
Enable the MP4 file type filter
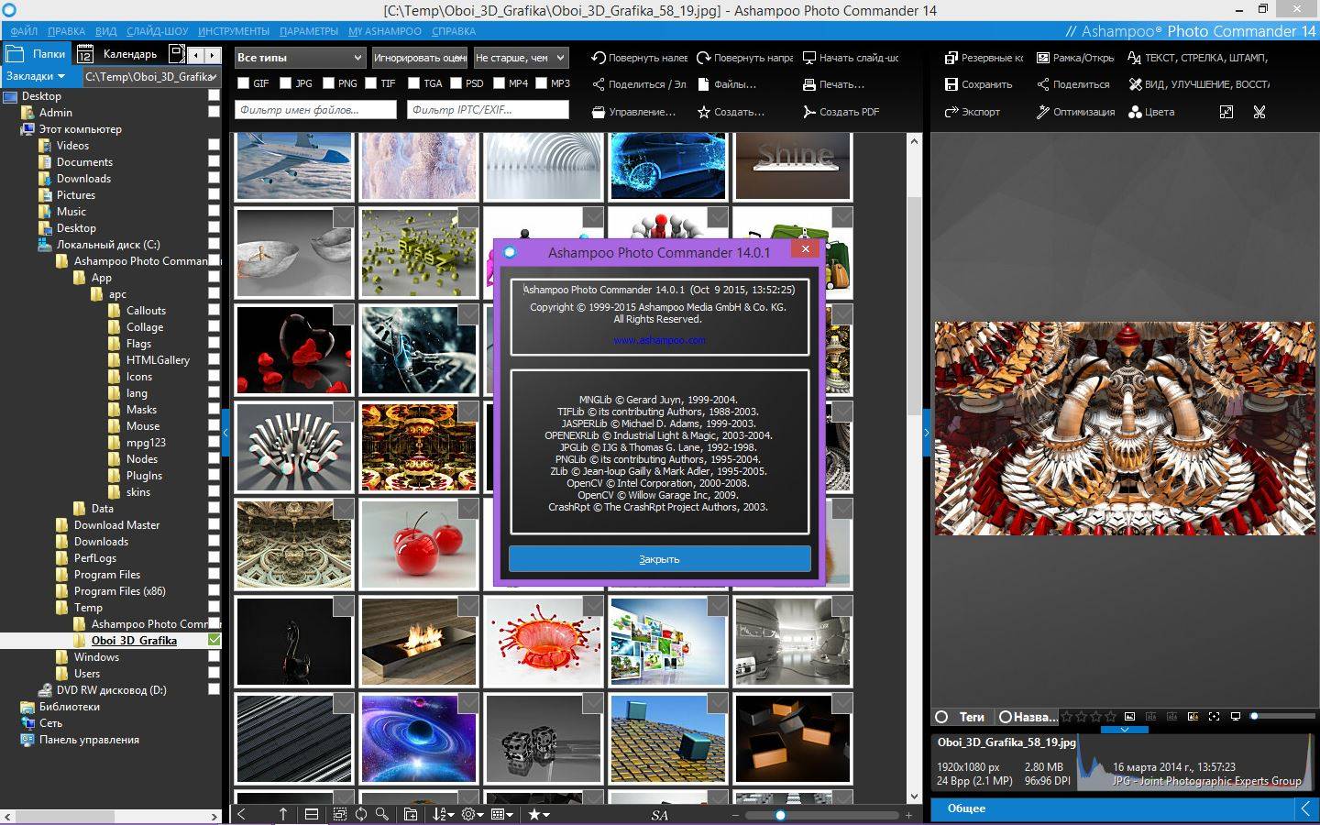coord(499,83)
